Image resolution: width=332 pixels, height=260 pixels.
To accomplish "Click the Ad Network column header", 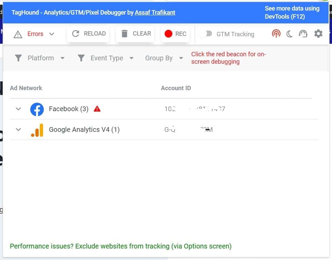I will pos(26,88).
